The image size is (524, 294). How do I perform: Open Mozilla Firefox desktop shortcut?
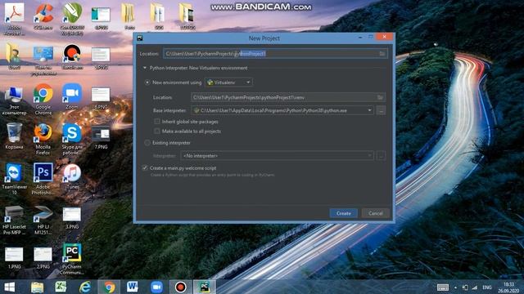pyautogui.click(x=43, y=140)
